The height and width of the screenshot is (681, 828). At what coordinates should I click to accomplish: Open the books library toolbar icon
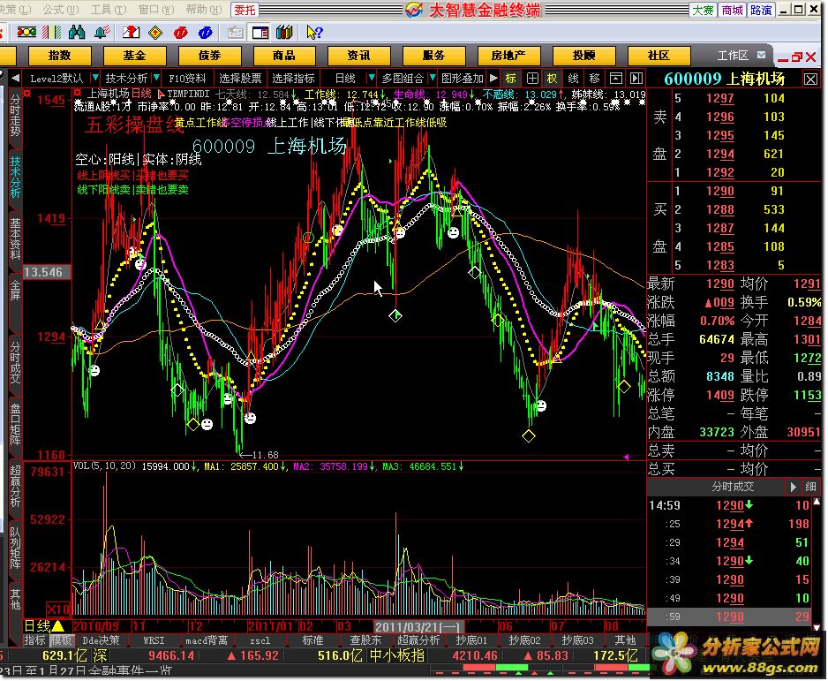[284, 33]
